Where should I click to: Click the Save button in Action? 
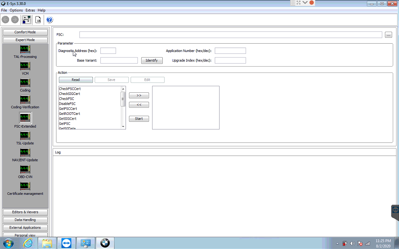coord(111,80)
